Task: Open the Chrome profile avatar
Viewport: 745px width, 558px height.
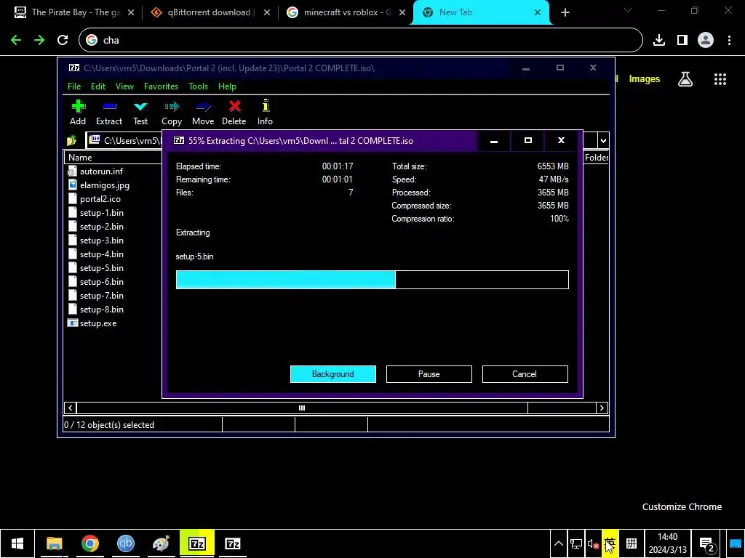Action: coord(706,41)
